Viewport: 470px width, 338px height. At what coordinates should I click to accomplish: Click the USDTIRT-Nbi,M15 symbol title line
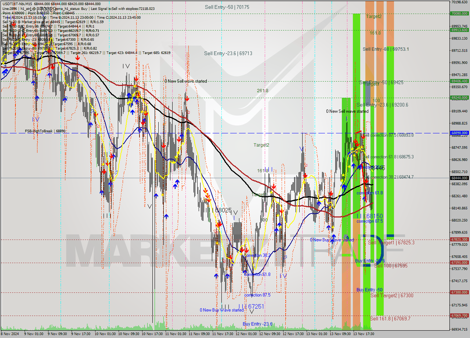[x=51, y=4]
